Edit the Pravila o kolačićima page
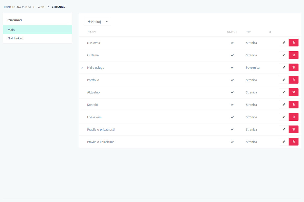Viewport: 304px width, 202px height. click(284, 142)
